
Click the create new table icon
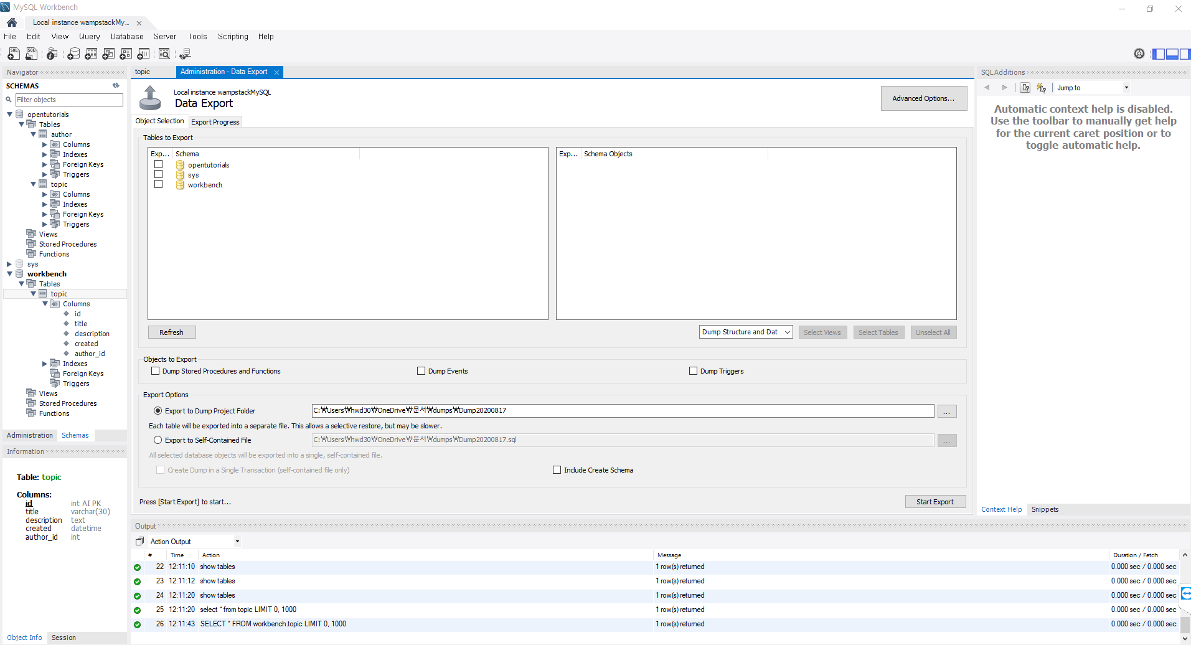pyautogui.click(x=91, y=54)
